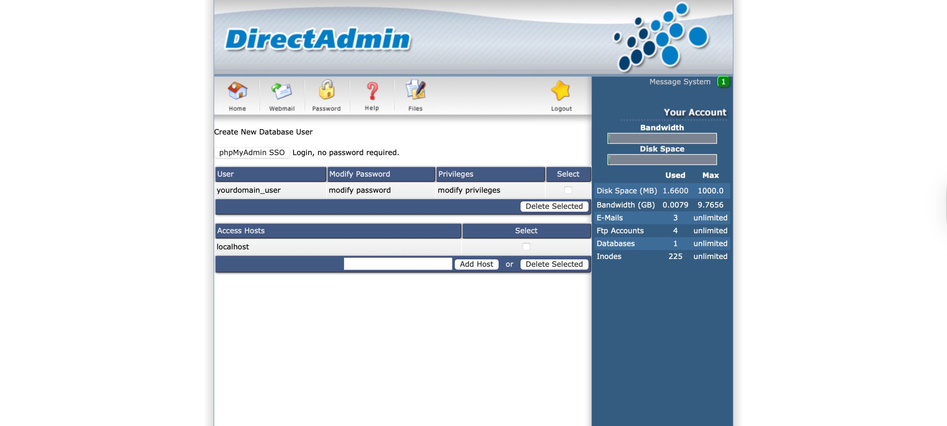This screenshot has width=947, height=426.
Task: Open the Help question mark icon
Action: click(372, 91)
